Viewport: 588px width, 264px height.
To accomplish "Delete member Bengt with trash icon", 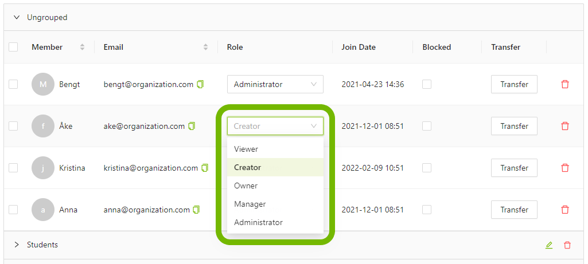I will (565, 84).
